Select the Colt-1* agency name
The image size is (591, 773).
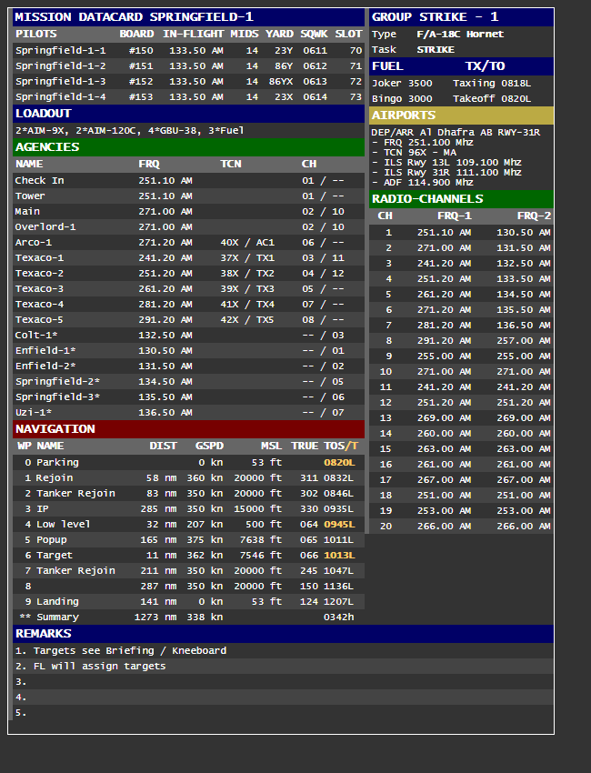36,335
